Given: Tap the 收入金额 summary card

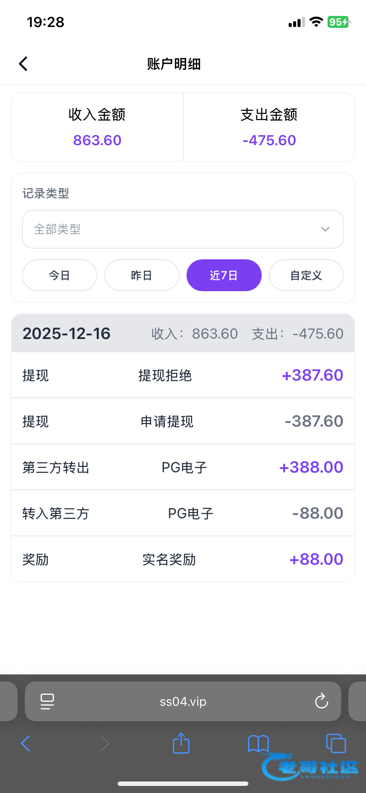Looking at the screenshot, I should 97,127.
